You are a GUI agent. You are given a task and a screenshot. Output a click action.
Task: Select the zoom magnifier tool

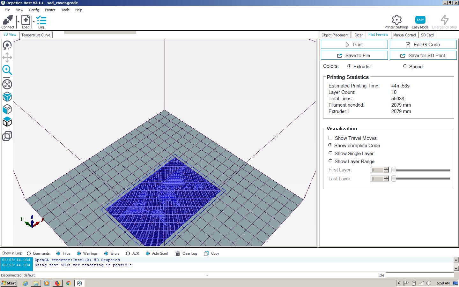[x=7, y=70]
